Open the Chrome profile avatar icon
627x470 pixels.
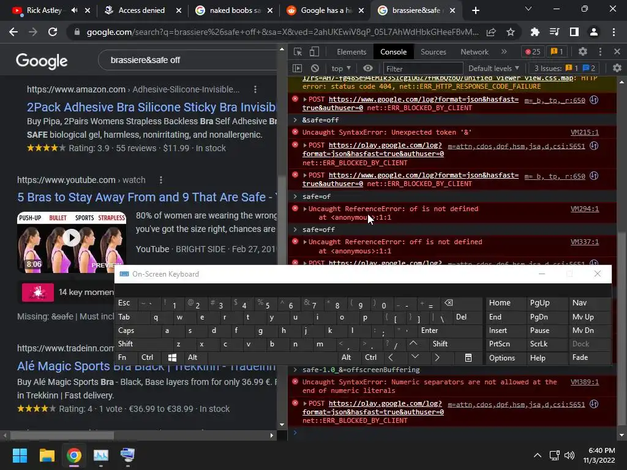point(594,32)
